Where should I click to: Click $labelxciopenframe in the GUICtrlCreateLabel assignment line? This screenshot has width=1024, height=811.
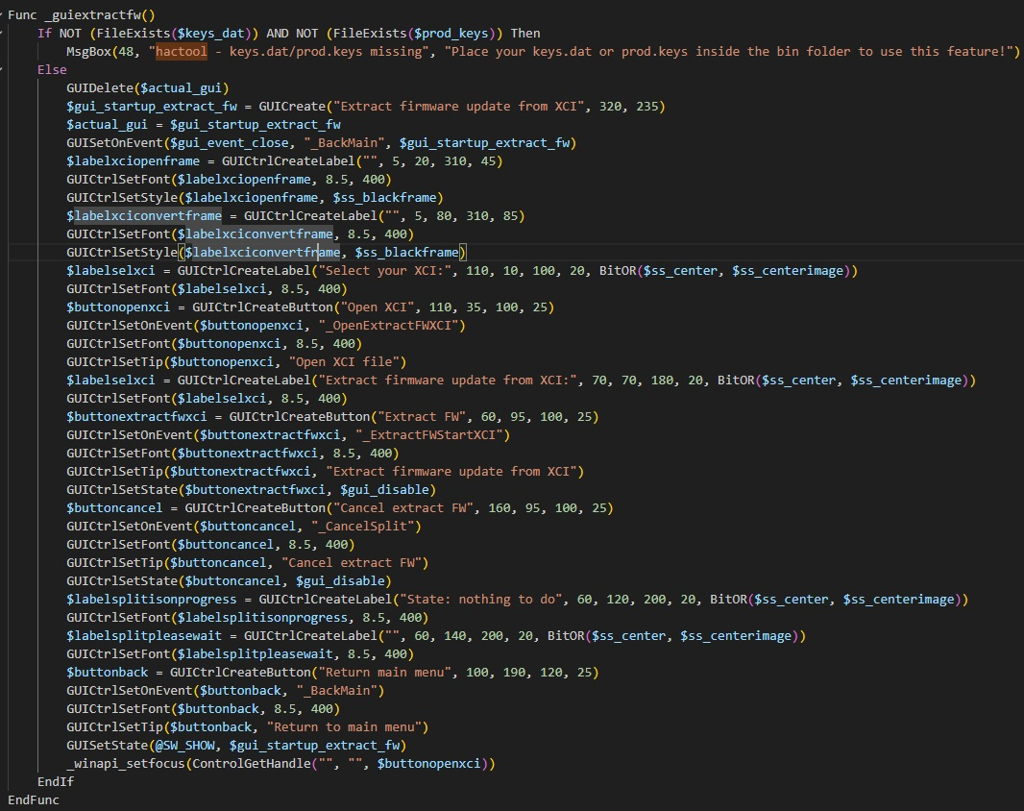[x=133, y=161]
